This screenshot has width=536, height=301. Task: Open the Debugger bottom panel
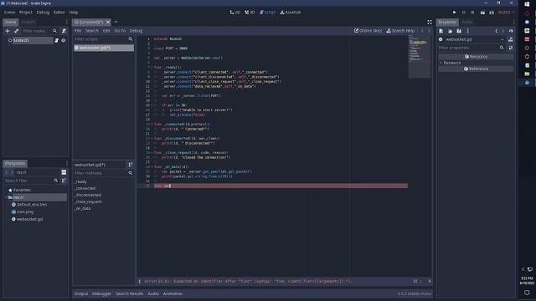tap(101, 293)
